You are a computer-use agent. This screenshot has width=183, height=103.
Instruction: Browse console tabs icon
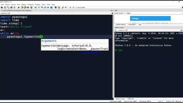tap(116, 30)
